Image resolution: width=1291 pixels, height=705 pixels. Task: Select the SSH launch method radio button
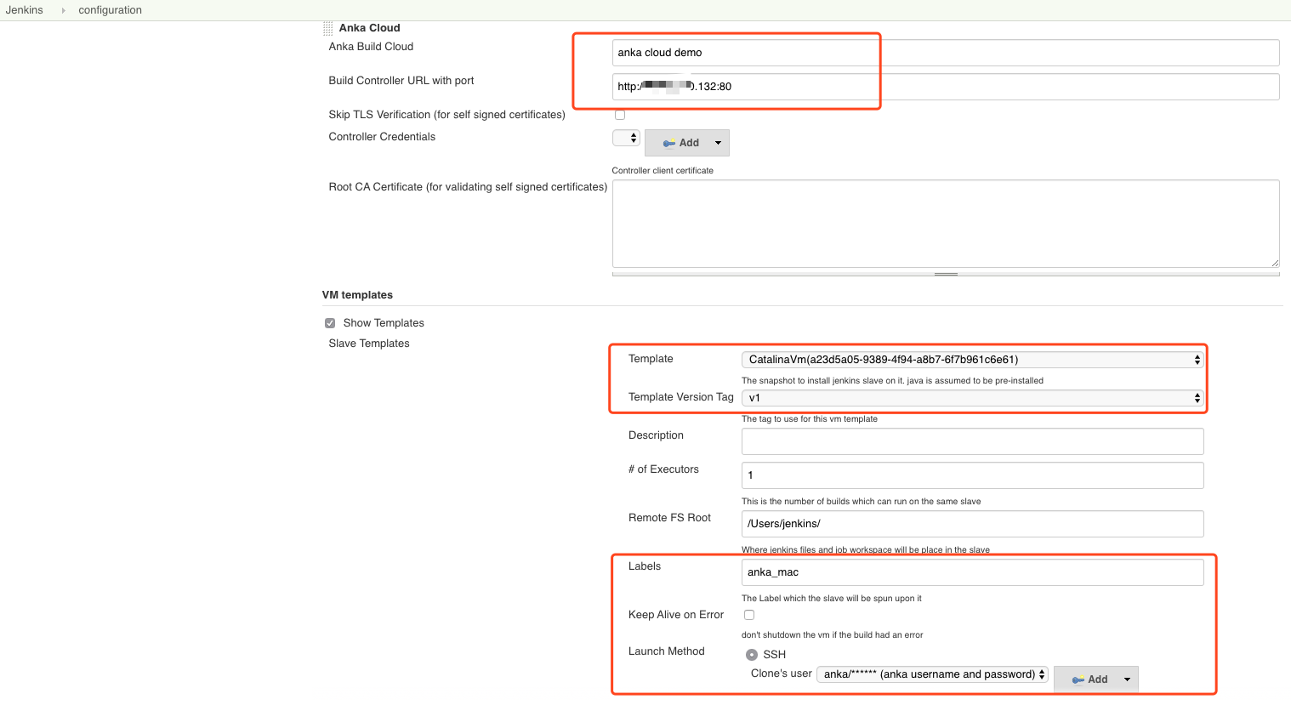point(752,655)
